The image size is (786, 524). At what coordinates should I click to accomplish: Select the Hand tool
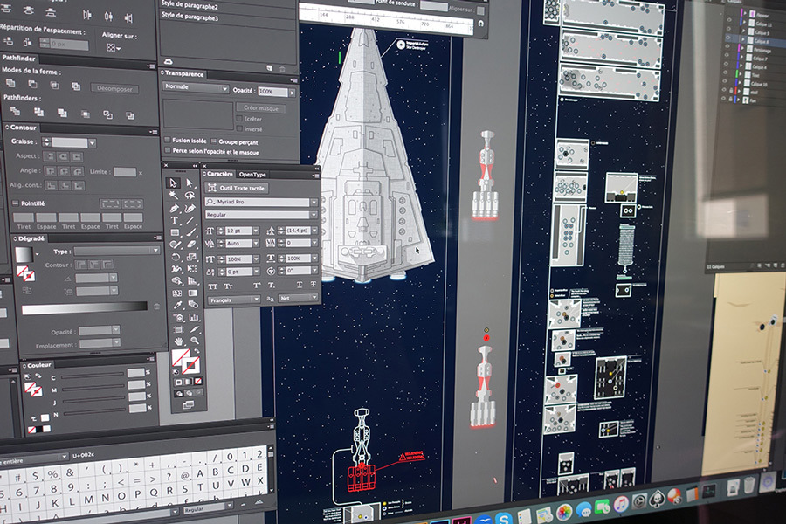(178, 340)
